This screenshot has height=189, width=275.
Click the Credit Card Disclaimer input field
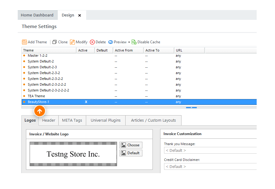[x=210, y=166]
